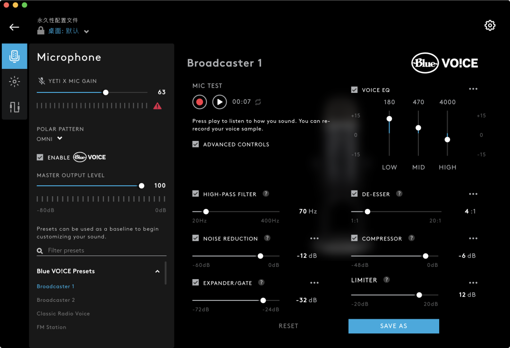Show help for Expander/Gate
Screen dimensions: 510x348
coord(261,282)
